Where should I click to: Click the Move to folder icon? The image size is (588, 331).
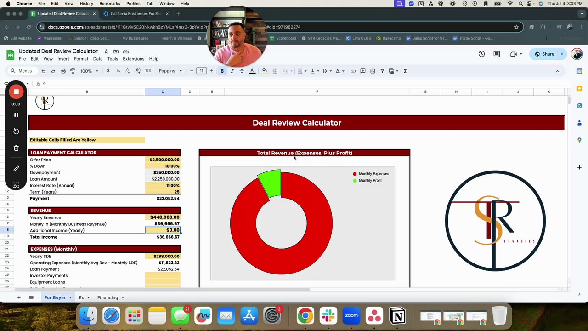click(x=116, y=51)
